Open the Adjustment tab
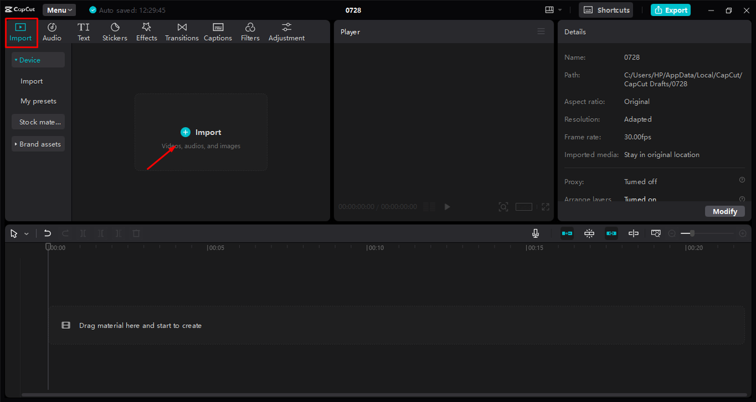 point(286,32)
